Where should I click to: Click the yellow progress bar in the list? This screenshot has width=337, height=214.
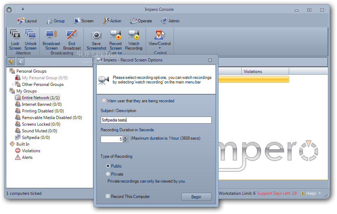pos(254,79)
